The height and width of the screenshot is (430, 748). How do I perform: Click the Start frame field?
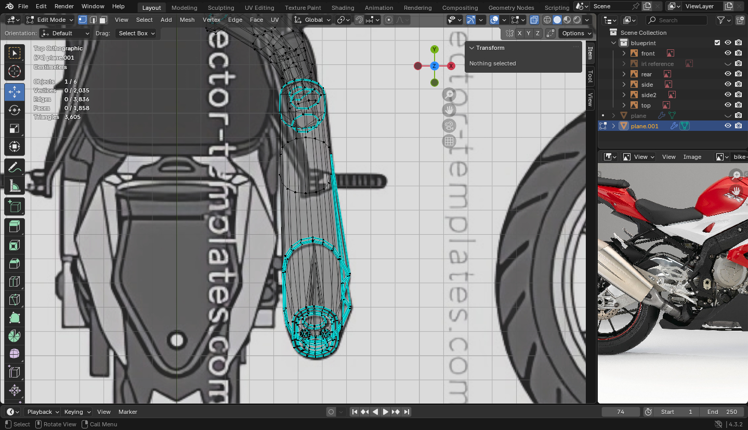[x=676, y=412]
